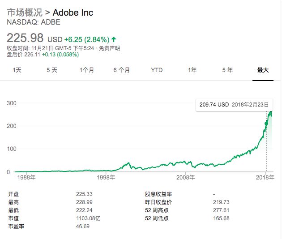The height and width of the screenshot is (239, 282).
Task: Show the 1个月 chart range
Action: [87, 70]
